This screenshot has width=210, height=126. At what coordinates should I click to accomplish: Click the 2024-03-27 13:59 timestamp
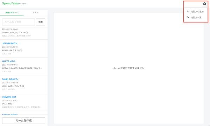point(10,83)
